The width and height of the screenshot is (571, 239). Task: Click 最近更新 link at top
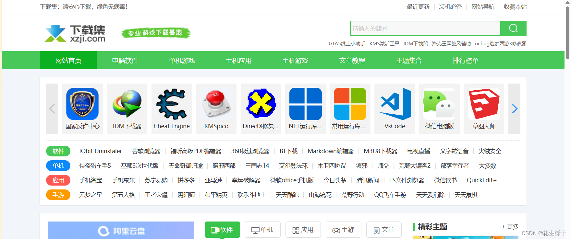click(418, 7)
